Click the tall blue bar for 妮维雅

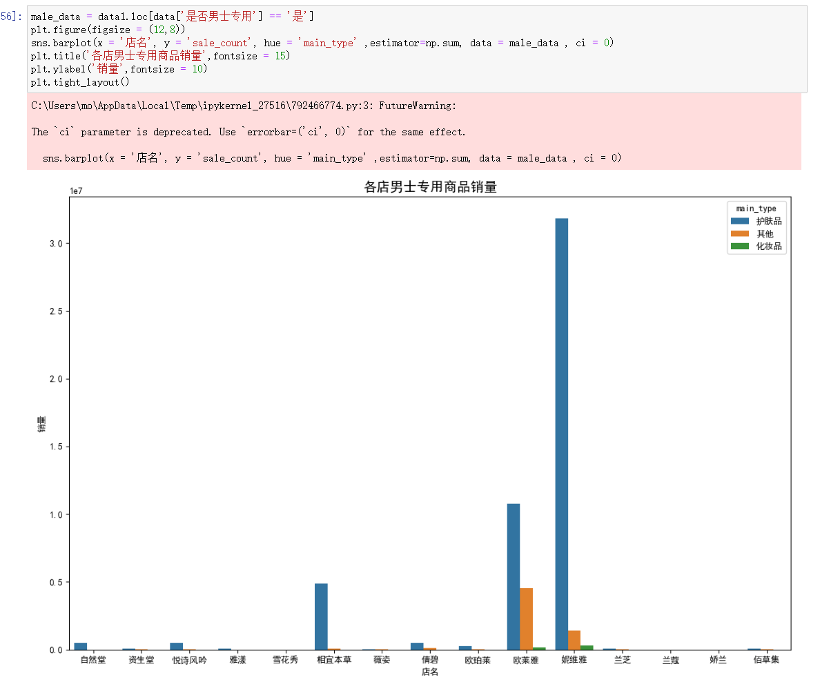(x=562, y=434)
